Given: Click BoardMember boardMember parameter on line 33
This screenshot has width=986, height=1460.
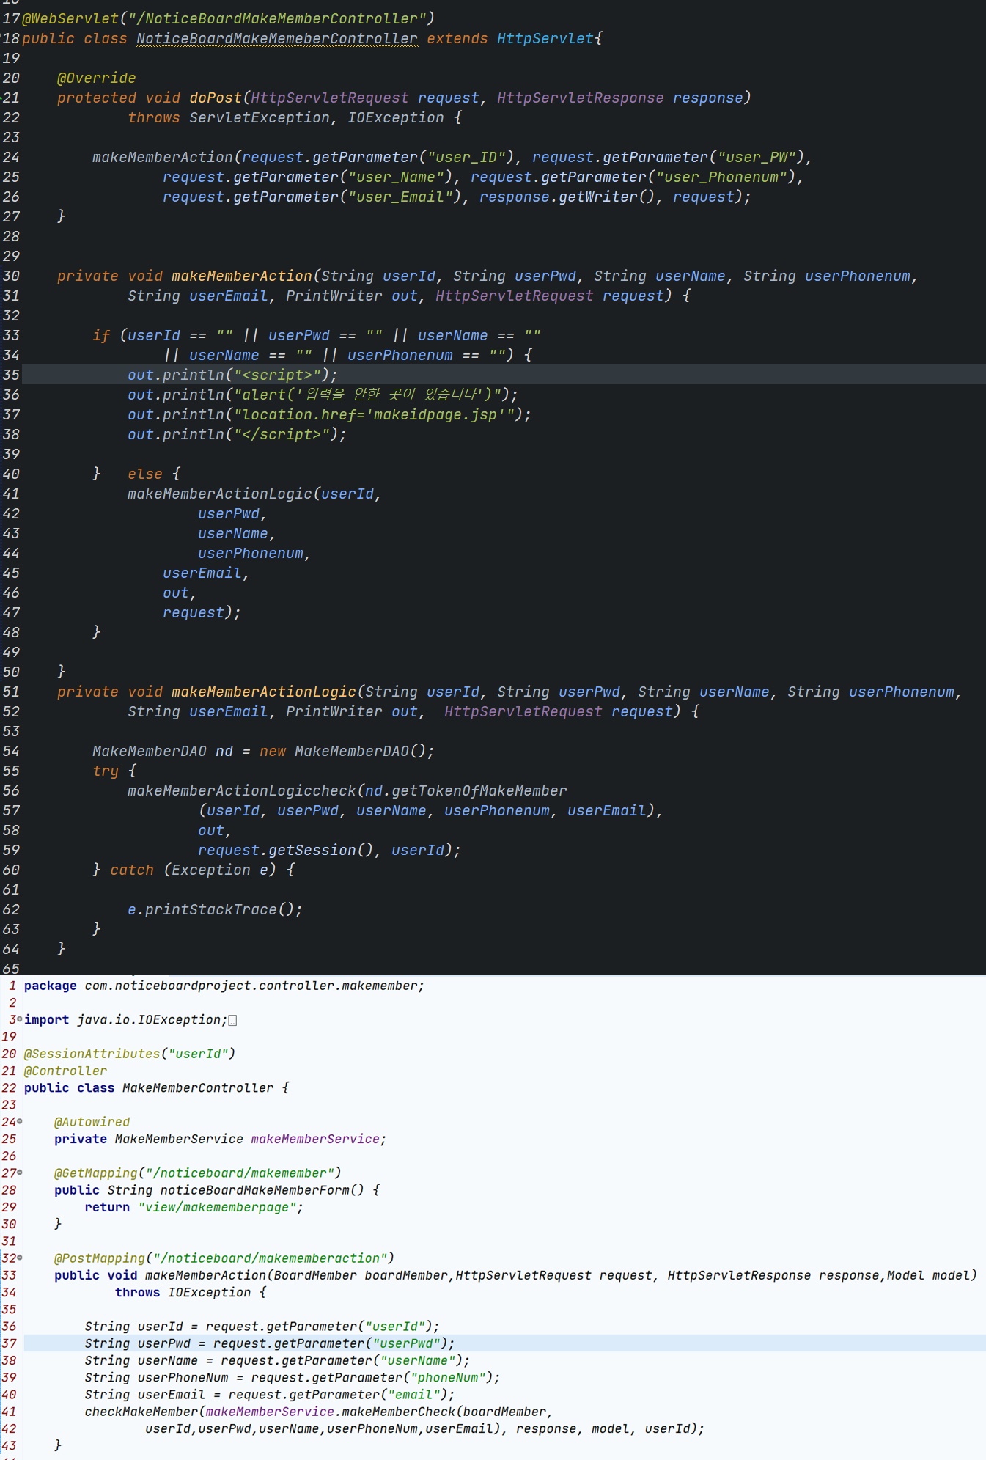Looking at the screenshot, I should coord(361,1275).
